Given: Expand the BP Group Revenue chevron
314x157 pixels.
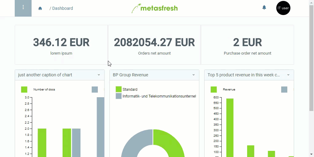Looking at the screenshot, I should click(x=193, y=75).
